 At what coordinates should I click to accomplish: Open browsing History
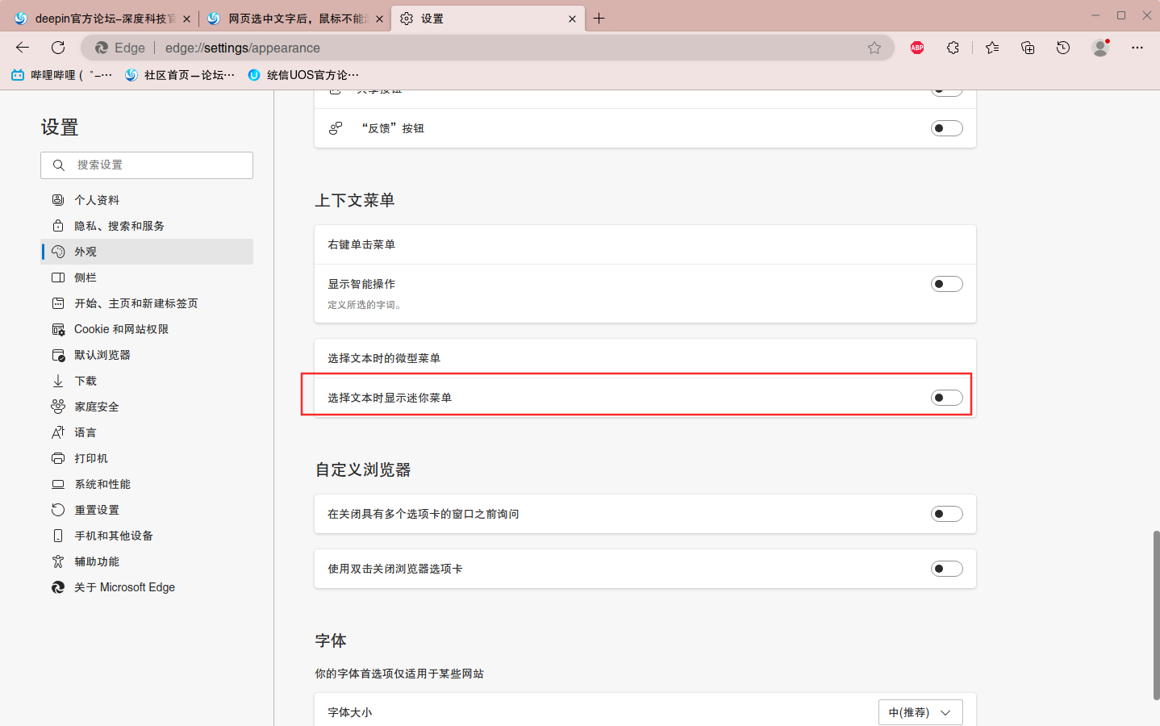point(1063,48)
